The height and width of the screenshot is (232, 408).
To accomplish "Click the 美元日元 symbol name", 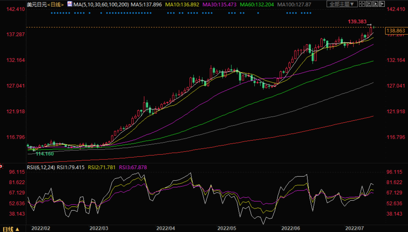I will click(37, 5).
